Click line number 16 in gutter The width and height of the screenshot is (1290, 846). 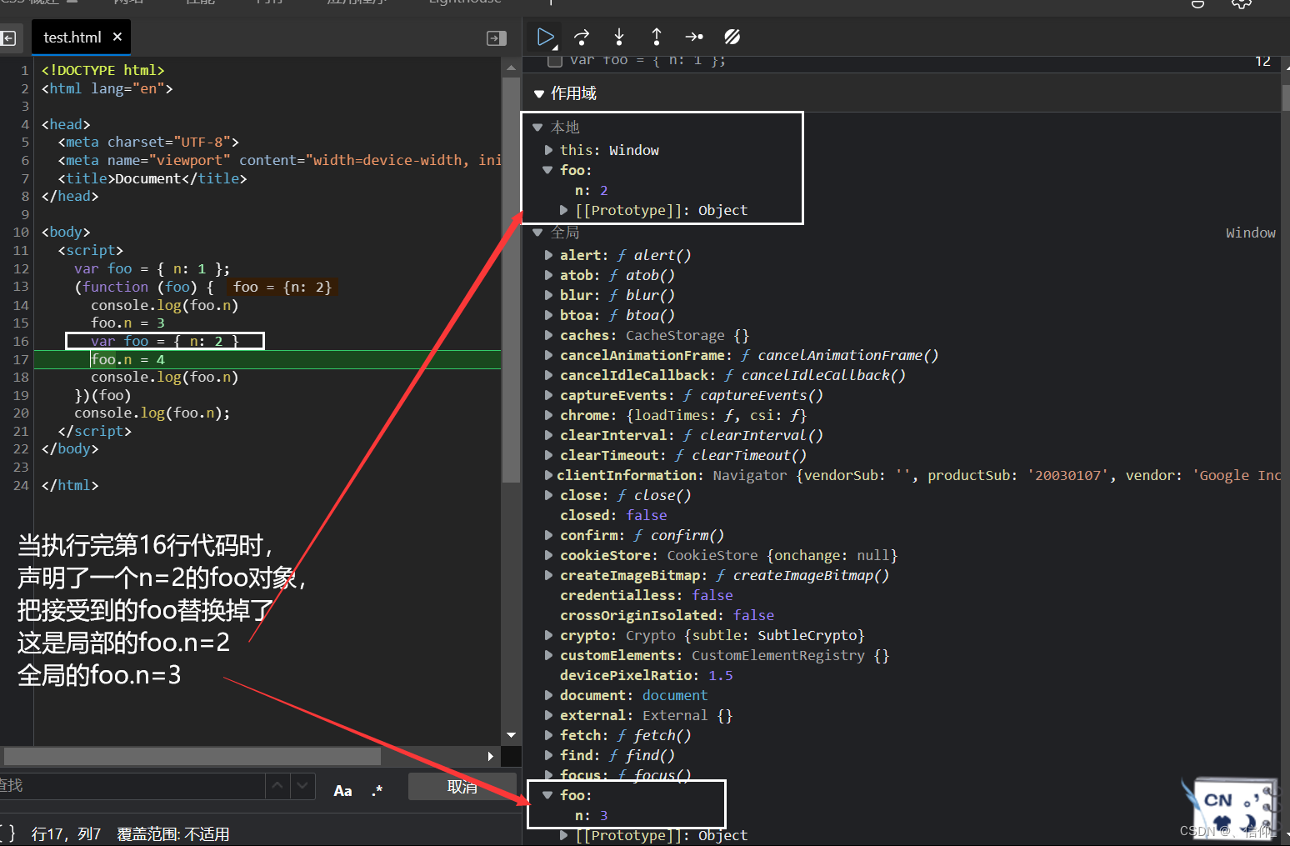tap(21, 341)
